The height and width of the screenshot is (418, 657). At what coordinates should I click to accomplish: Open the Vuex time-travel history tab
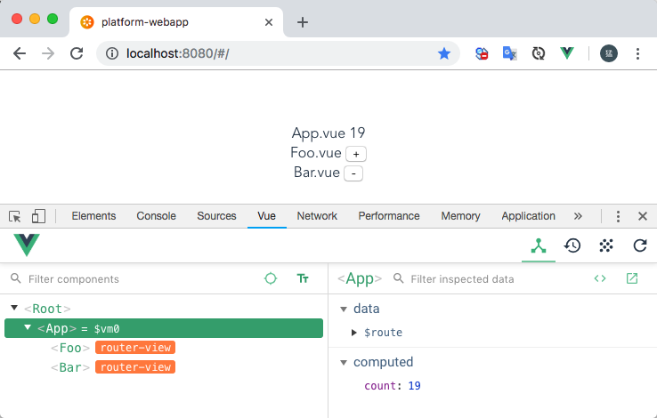click(x=572, y=246)
